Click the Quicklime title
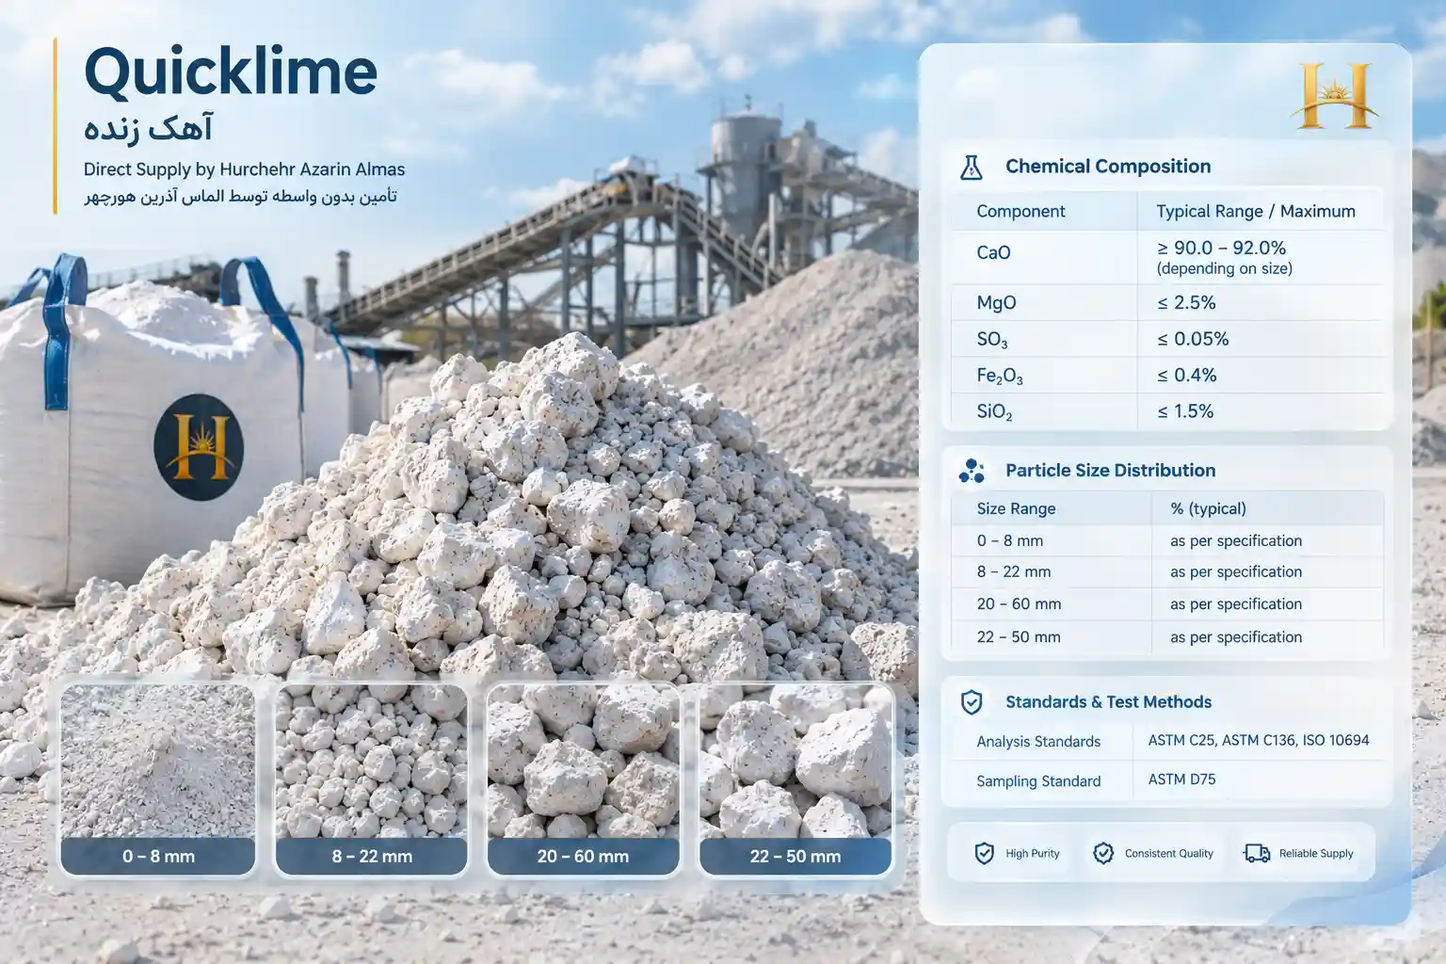The width and height of the screenshot is (1446, 964). [231, 73]
